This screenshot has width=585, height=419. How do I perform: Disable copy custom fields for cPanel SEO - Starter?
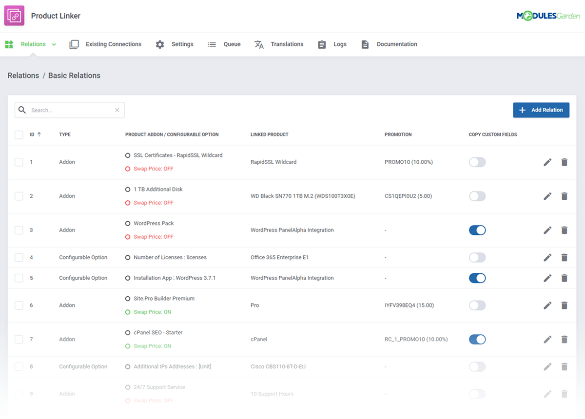tap(477, 340)
